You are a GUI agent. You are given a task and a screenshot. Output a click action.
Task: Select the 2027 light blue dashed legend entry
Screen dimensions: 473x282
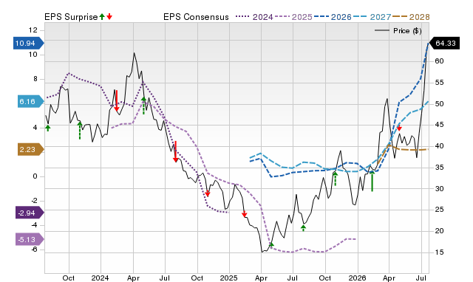tap(372, 17)
